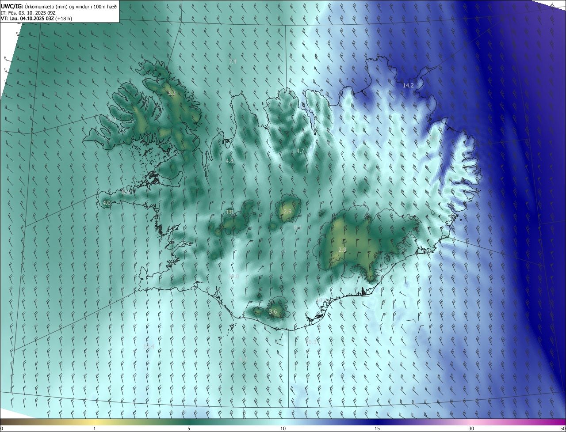Click the legend tick label 5

[189, 428]
